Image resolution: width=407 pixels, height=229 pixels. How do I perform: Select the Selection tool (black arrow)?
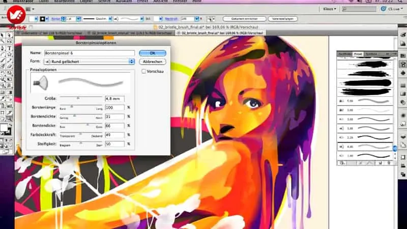[x=3, y=35]
